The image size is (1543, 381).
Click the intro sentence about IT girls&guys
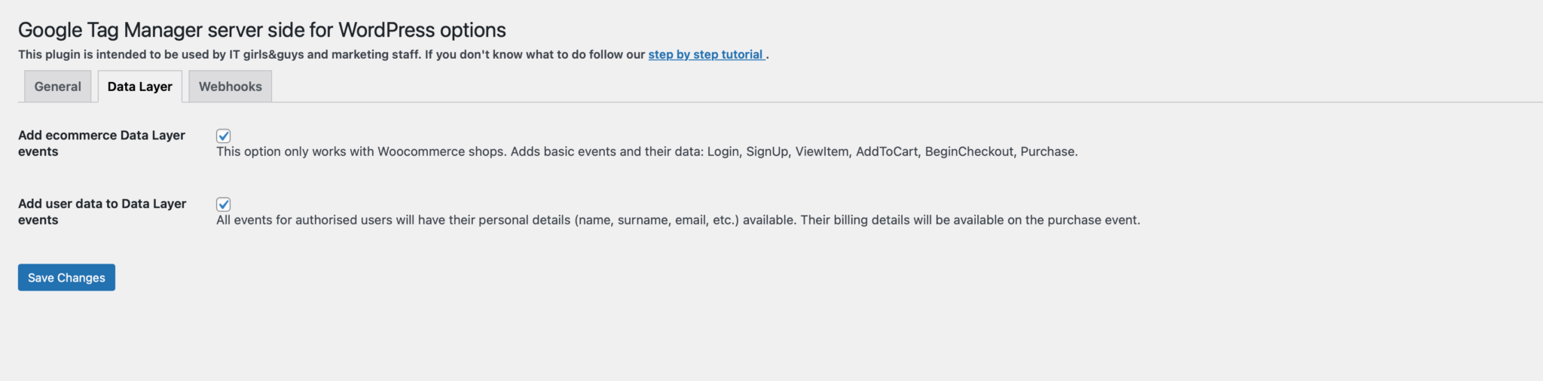(x=332, y=54)
